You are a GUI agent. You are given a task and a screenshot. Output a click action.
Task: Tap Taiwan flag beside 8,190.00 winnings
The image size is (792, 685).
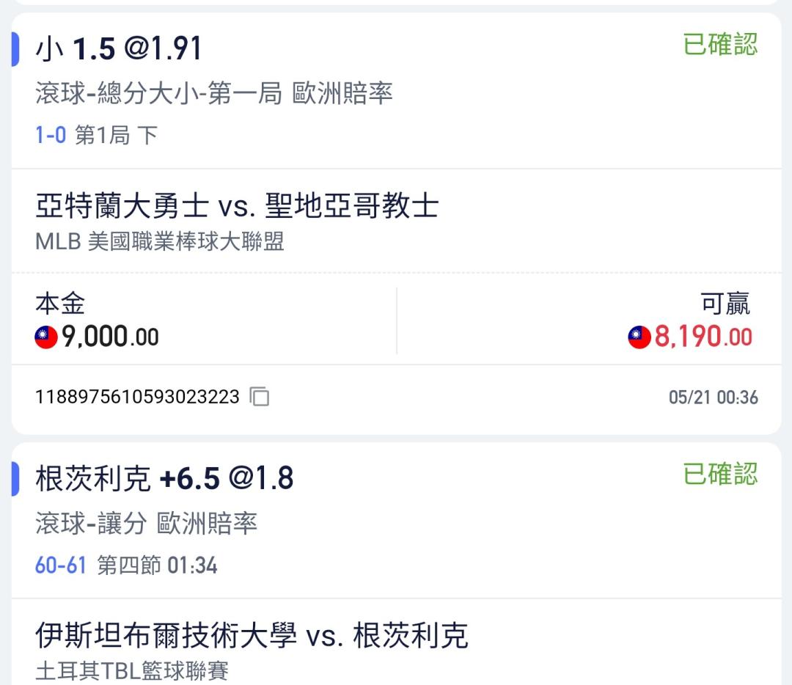tap(639, 337)
